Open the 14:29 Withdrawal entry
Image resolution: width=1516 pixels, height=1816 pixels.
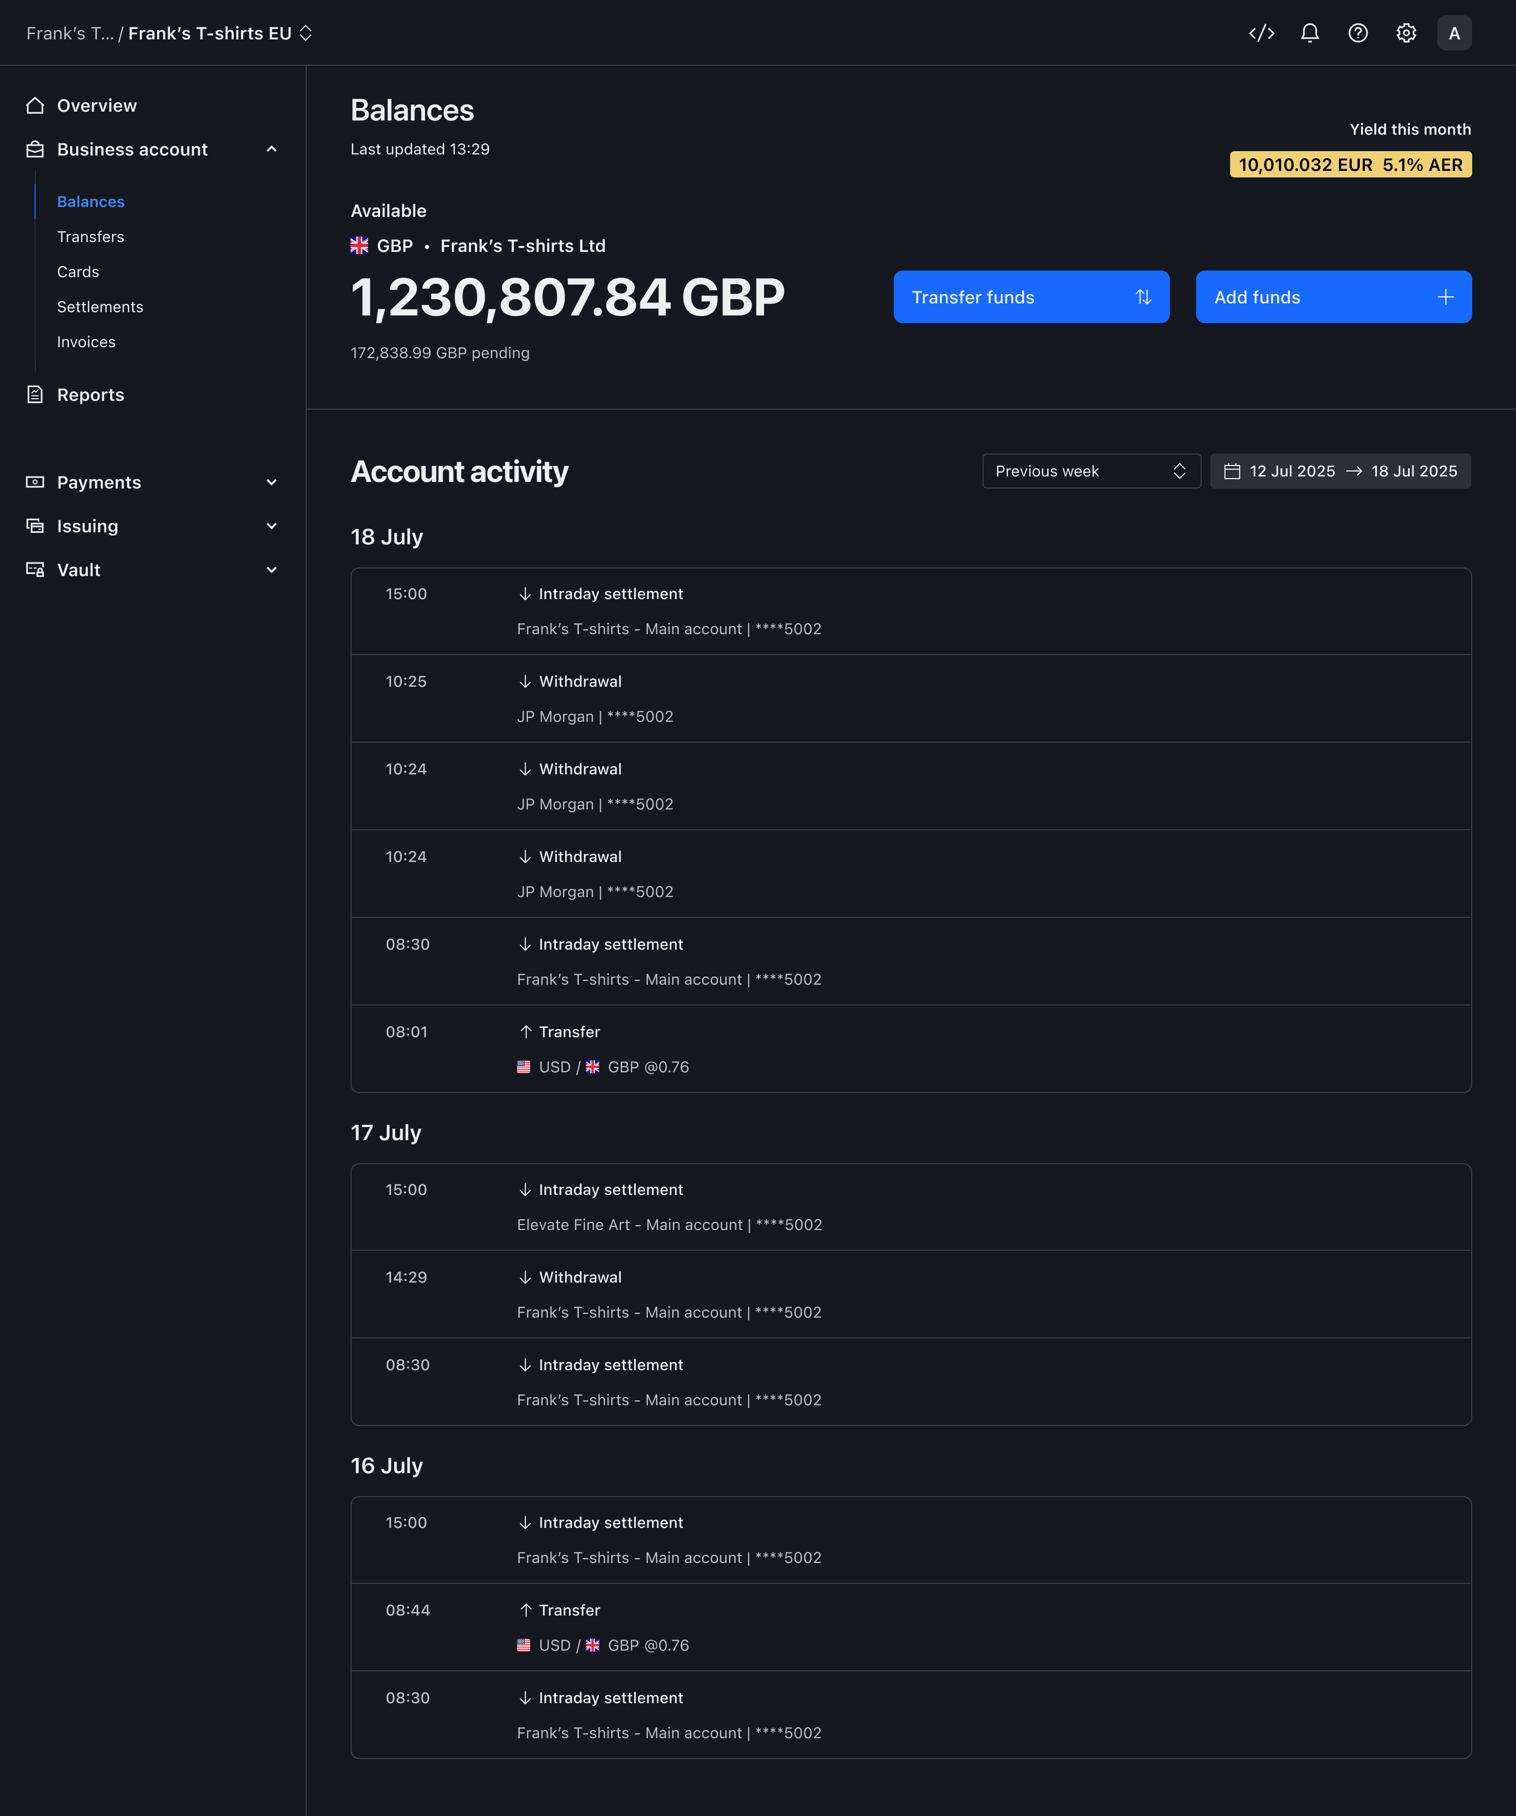tap(911, 1295)
